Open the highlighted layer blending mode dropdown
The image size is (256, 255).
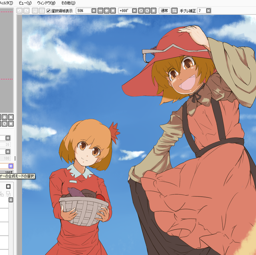tap(11, 166)
